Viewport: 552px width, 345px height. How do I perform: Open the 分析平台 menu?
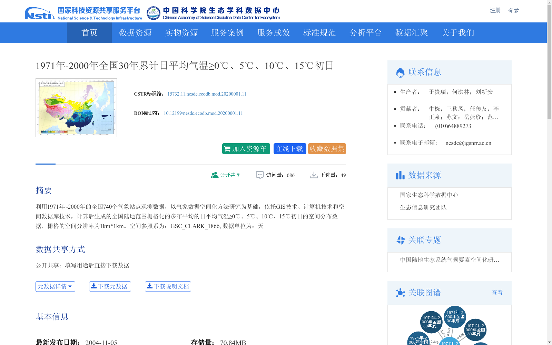[366, 33]
